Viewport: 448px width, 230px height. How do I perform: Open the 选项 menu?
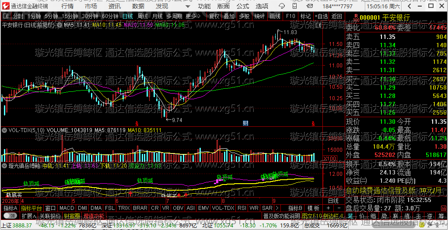262,6
